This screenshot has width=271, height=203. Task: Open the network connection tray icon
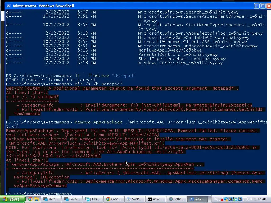pos(245,199)
